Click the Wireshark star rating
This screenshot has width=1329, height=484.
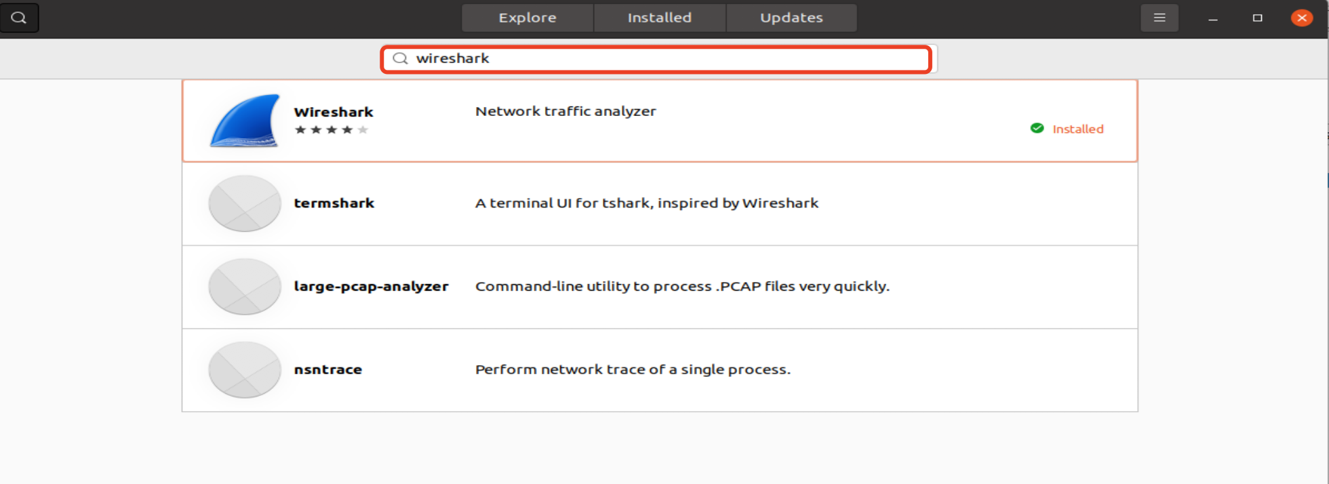tap(332, 129)
